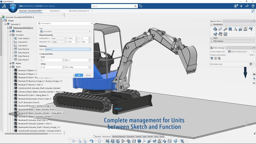Click the fullscreen expand icon at top right
256x144 pixels.
253,11
